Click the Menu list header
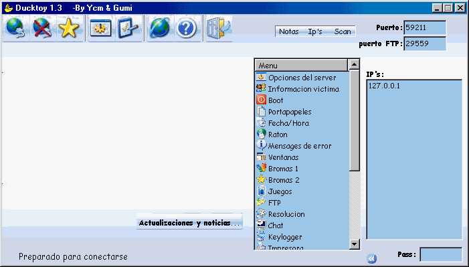This screenshot has height=267, width=469. [x=302, y=66]
